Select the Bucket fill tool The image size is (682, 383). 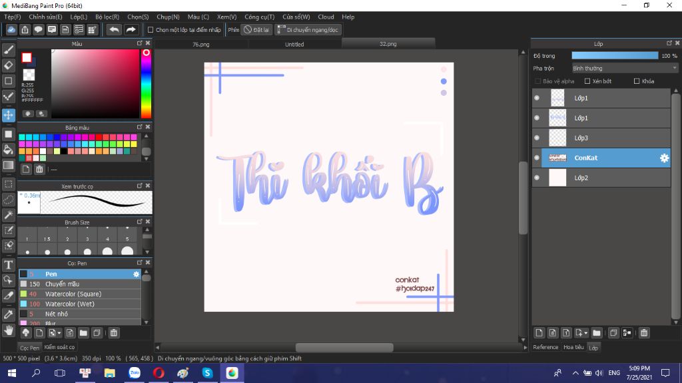(8, 150)
